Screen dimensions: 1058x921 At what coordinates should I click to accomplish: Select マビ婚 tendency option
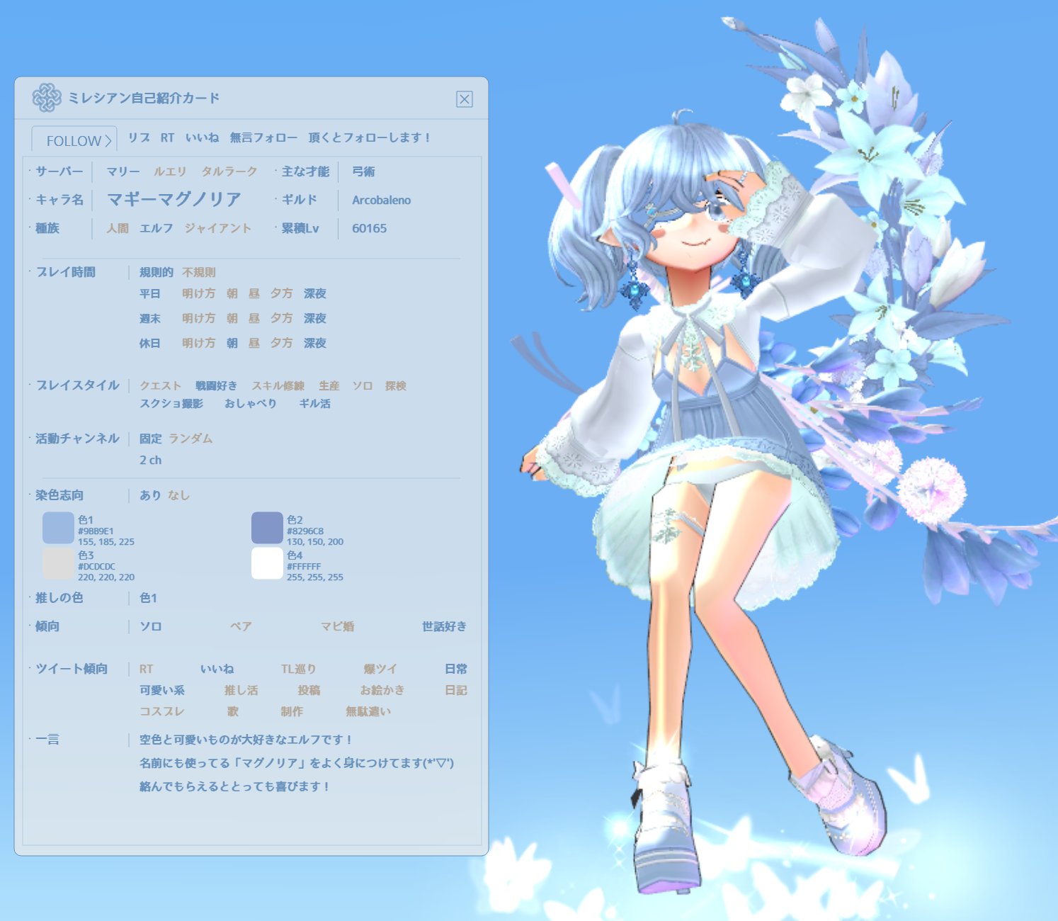point(338,626)
